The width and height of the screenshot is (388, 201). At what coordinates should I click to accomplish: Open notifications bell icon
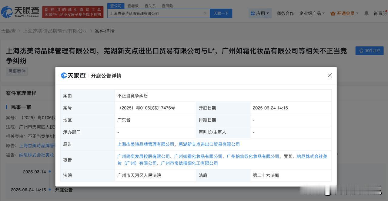point(366,13)
